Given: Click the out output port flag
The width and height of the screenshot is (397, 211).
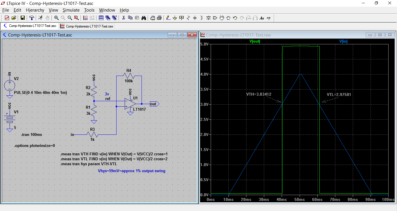Looking at the screenshot, I should coord(154,104).
